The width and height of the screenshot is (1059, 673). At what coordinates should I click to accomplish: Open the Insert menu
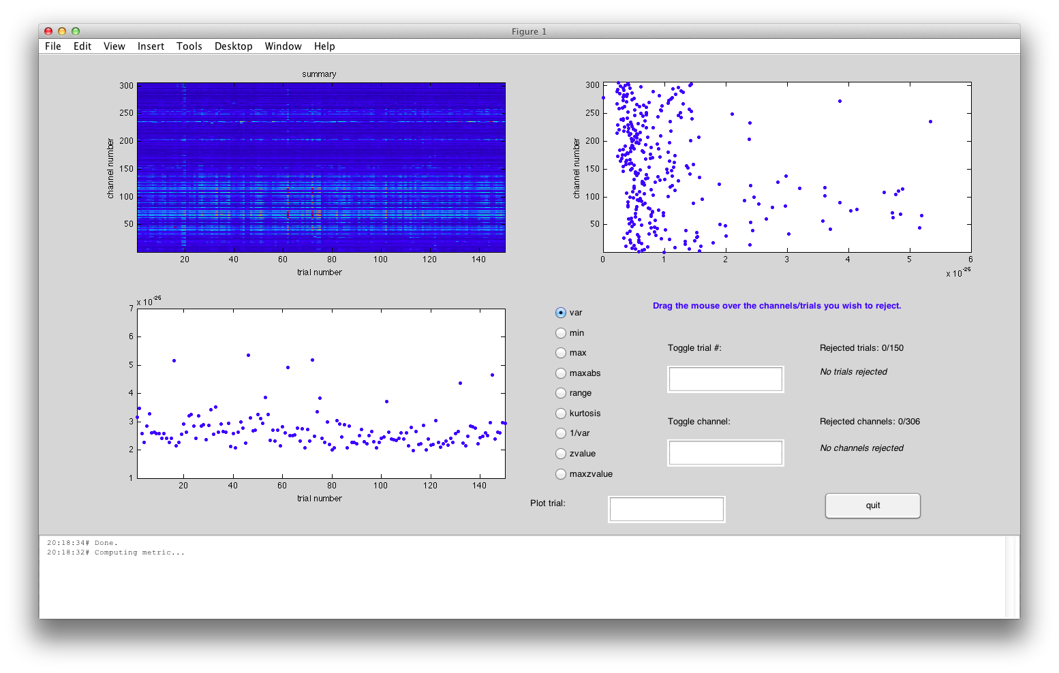[151, 46]
